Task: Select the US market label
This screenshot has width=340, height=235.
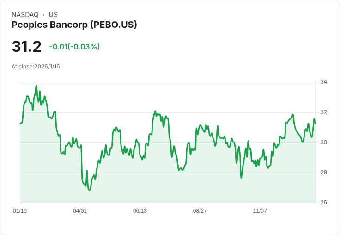Action: [53, 15]
